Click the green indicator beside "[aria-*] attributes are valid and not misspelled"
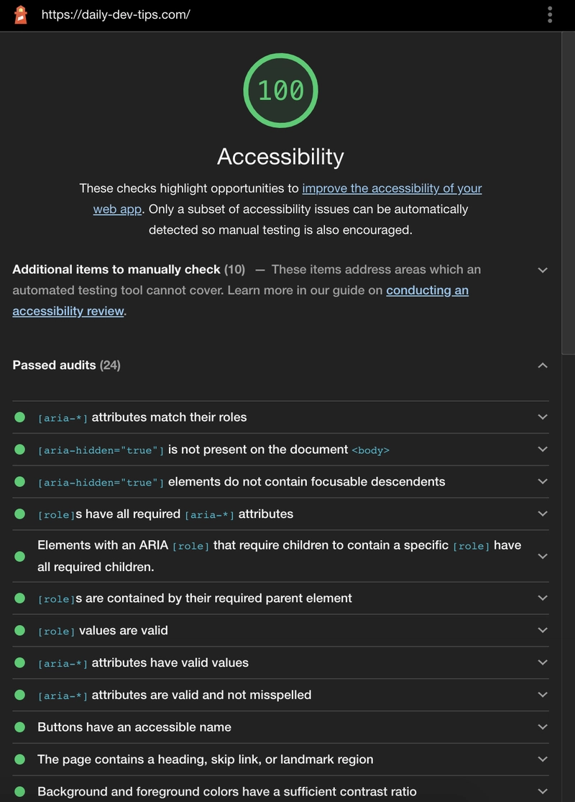Screen dimensions: 575x802 coord(19,695)
